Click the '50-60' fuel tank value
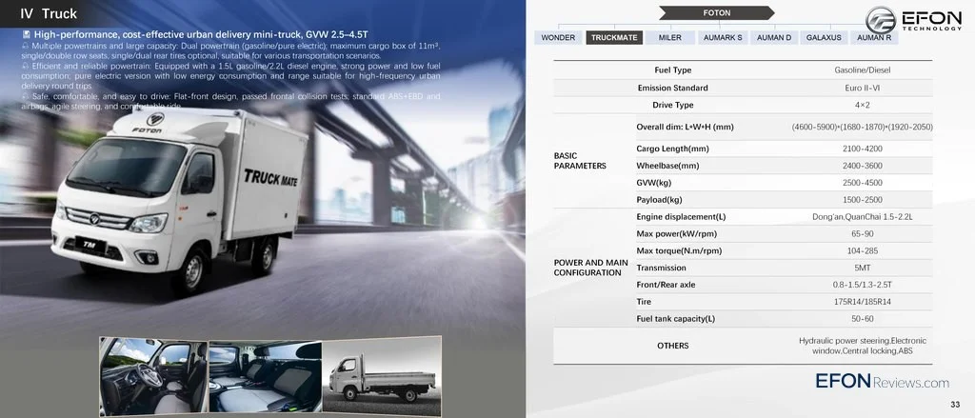 click(x=862, y=319)
